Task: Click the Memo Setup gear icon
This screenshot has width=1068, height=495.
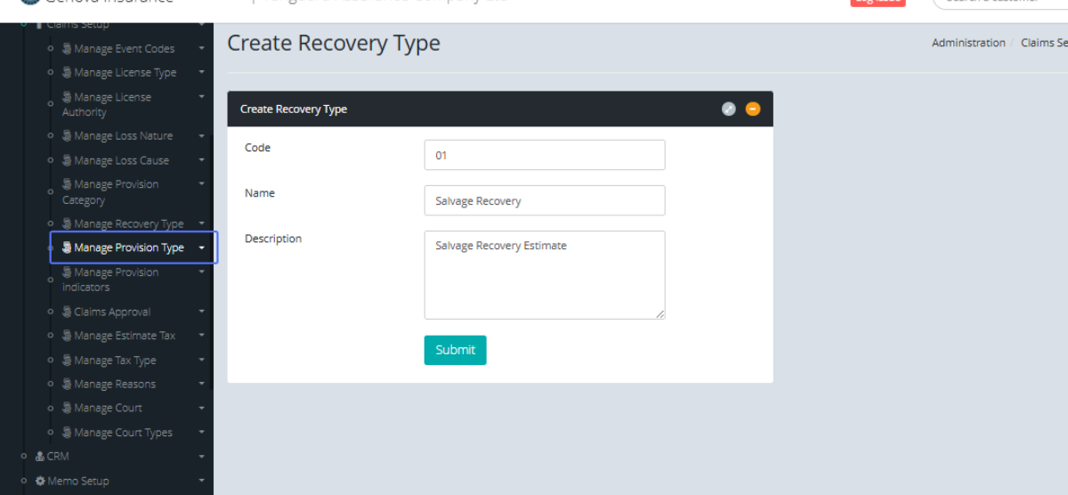Action: click(x=40, y=481)
